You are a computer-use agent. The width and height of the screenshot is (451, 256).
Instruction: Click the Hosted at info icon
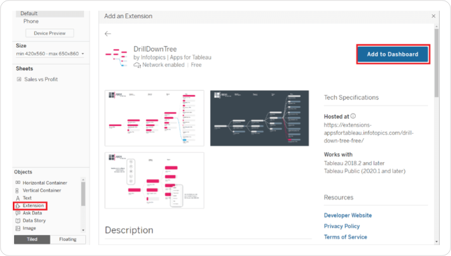point(353,116)
